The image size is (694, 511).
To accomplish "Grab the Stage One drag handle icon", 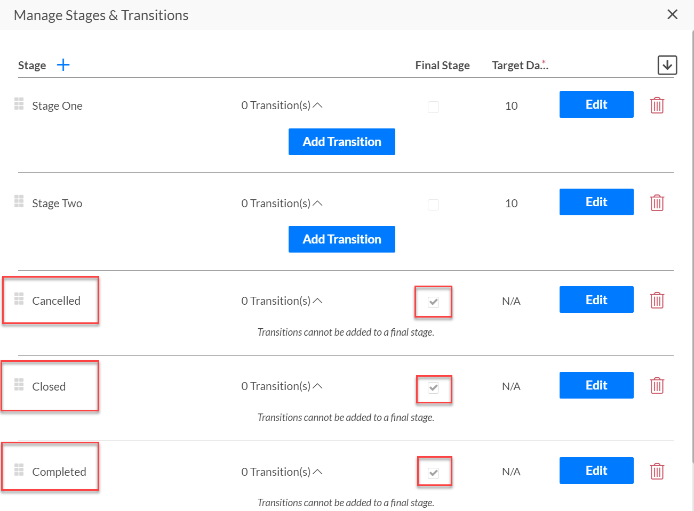I will click(19, 103).
